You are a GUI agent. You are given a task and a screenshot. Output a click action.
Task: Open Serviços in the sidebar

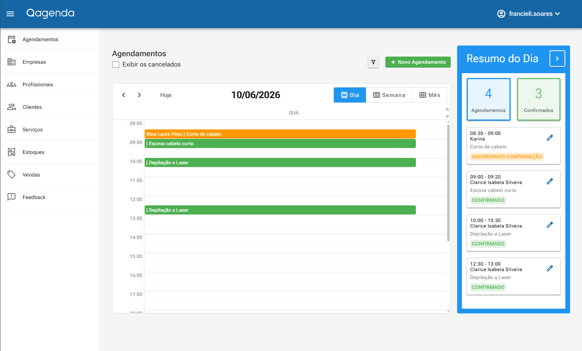pyautogui.click(x=50, y=129)
